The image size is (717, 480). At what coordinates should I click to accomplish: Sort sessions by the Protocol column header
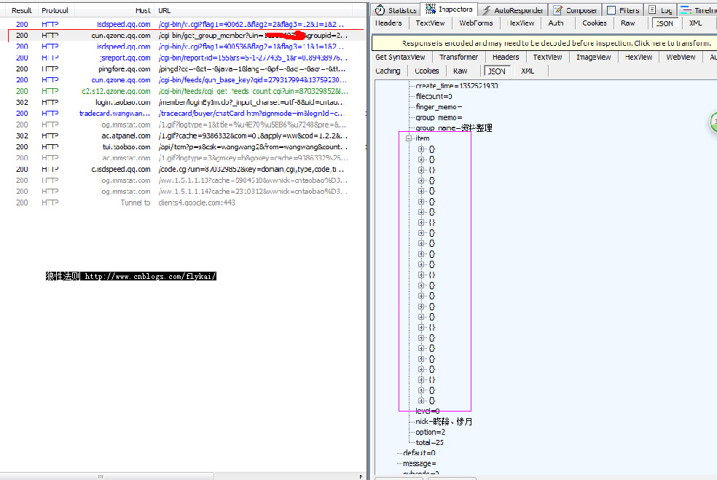(x=55, y=10)
